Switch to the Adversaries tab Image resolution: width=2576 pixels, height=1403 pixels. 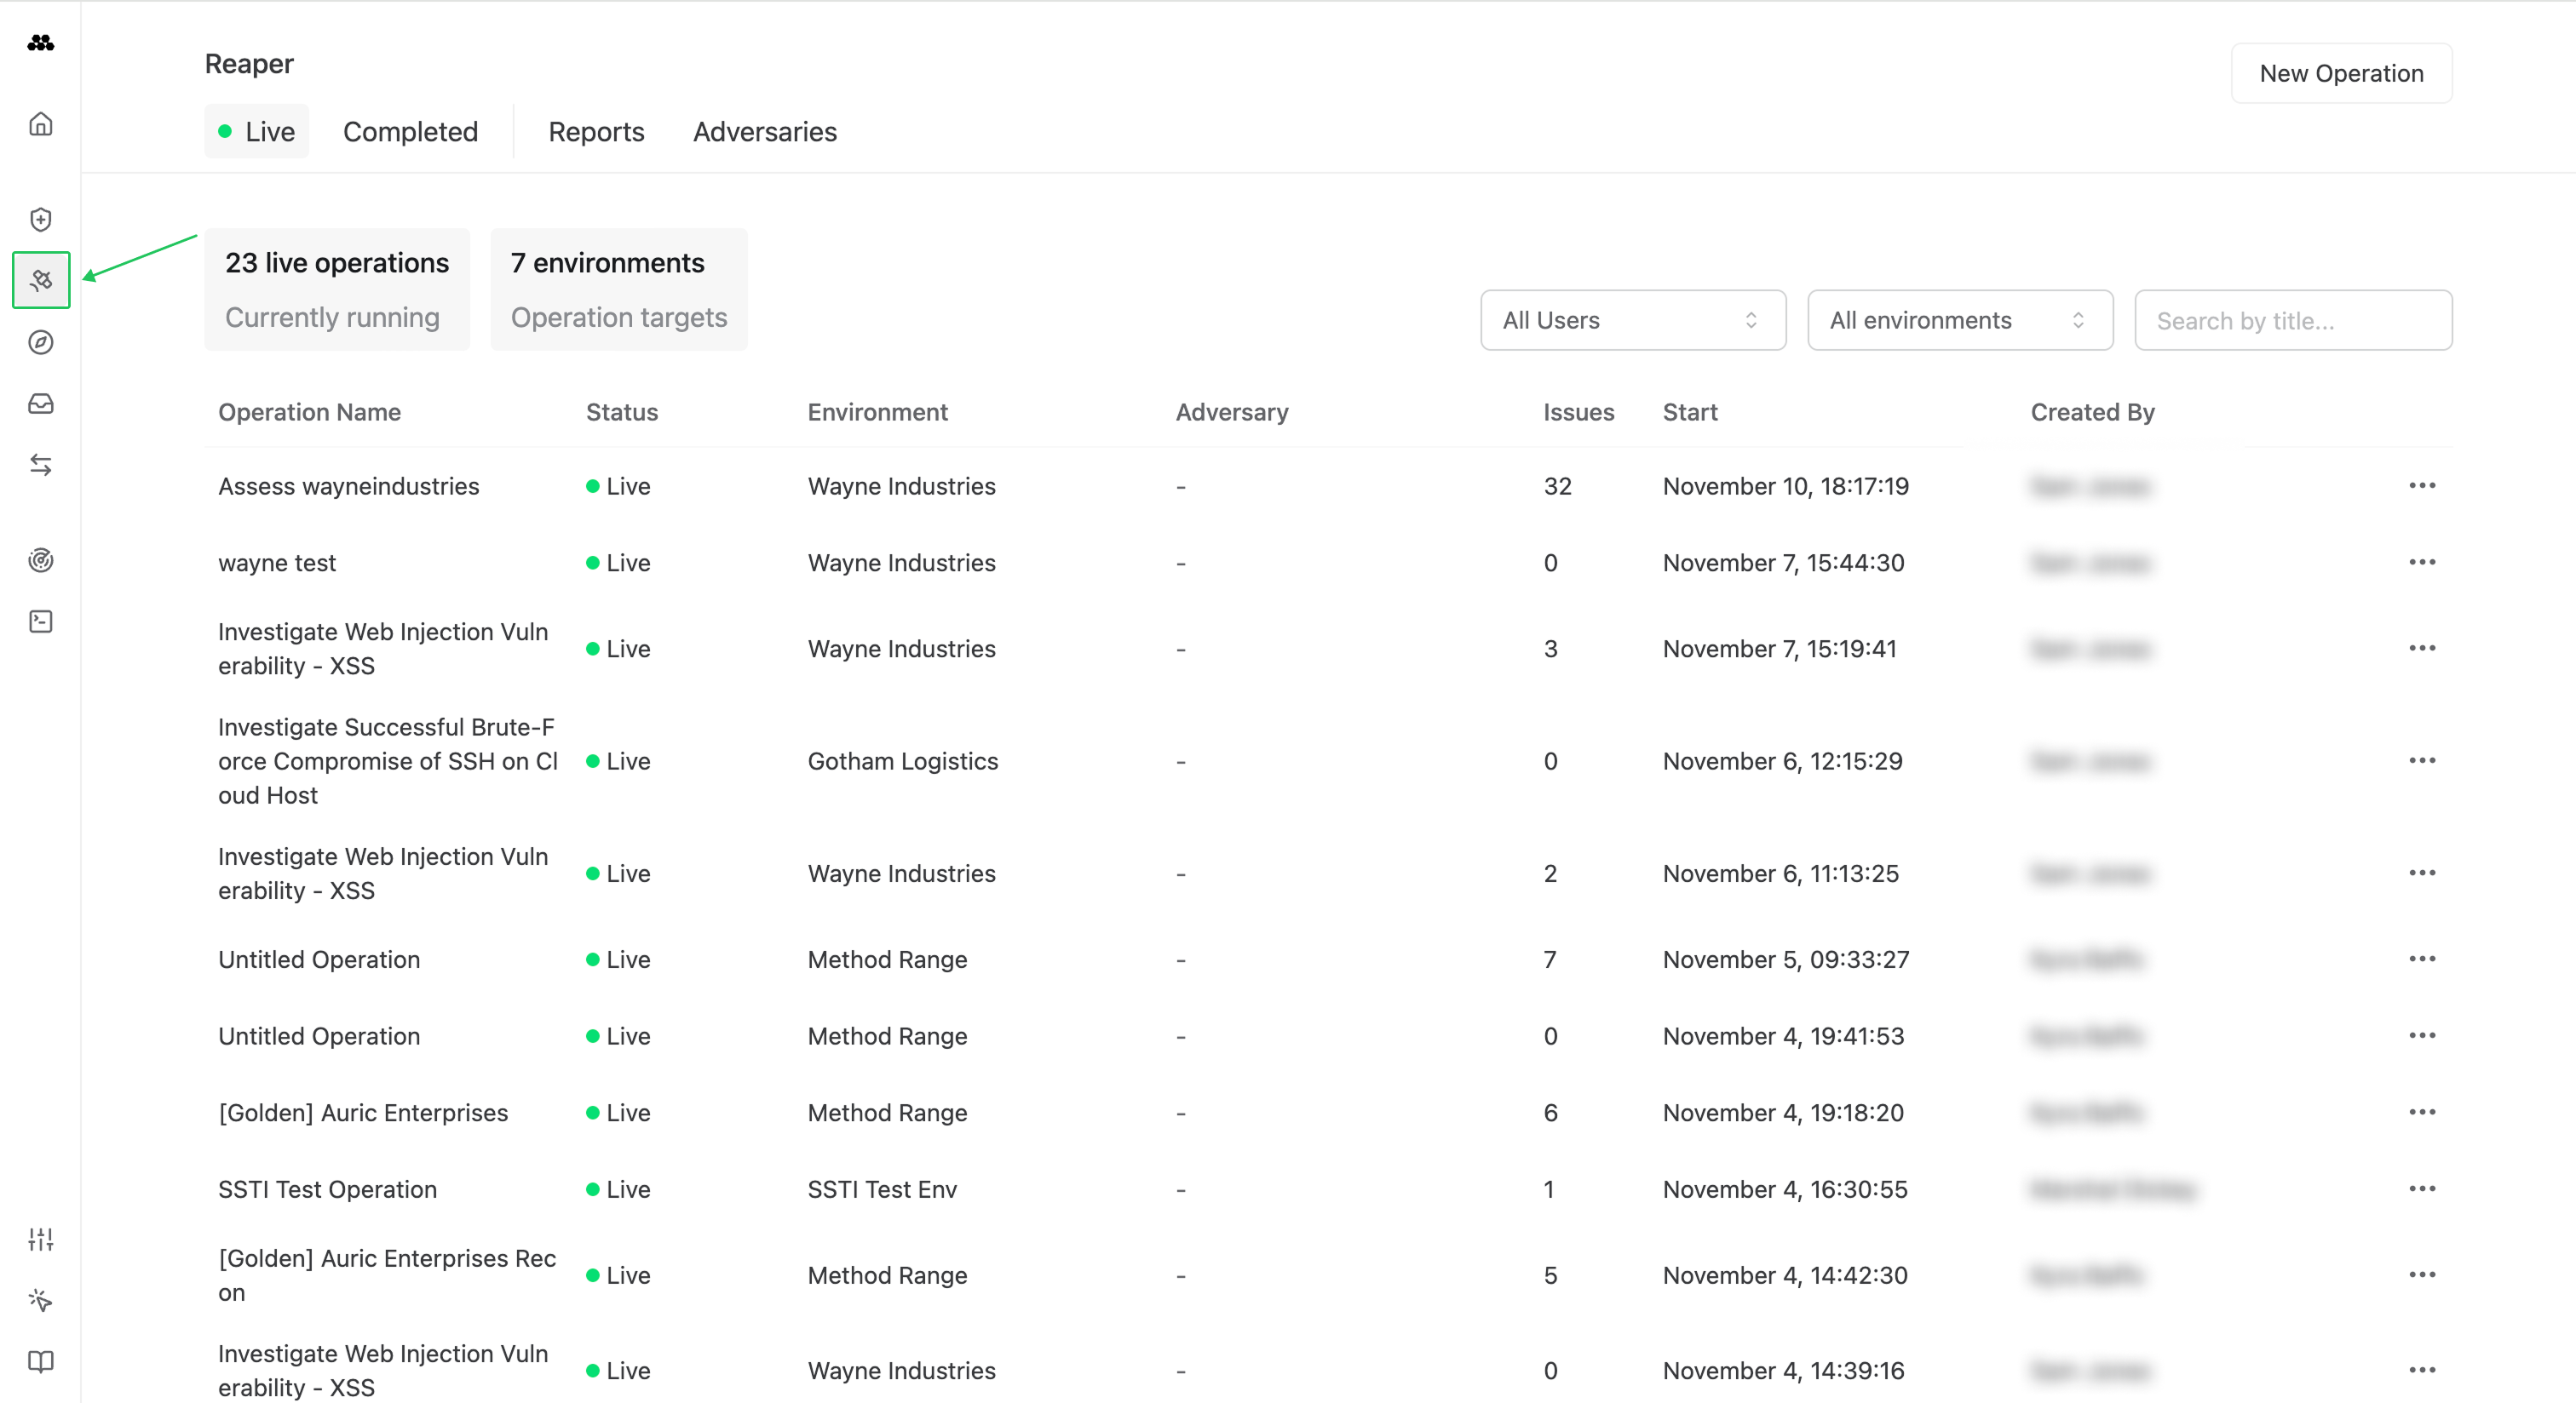[764, 132]
